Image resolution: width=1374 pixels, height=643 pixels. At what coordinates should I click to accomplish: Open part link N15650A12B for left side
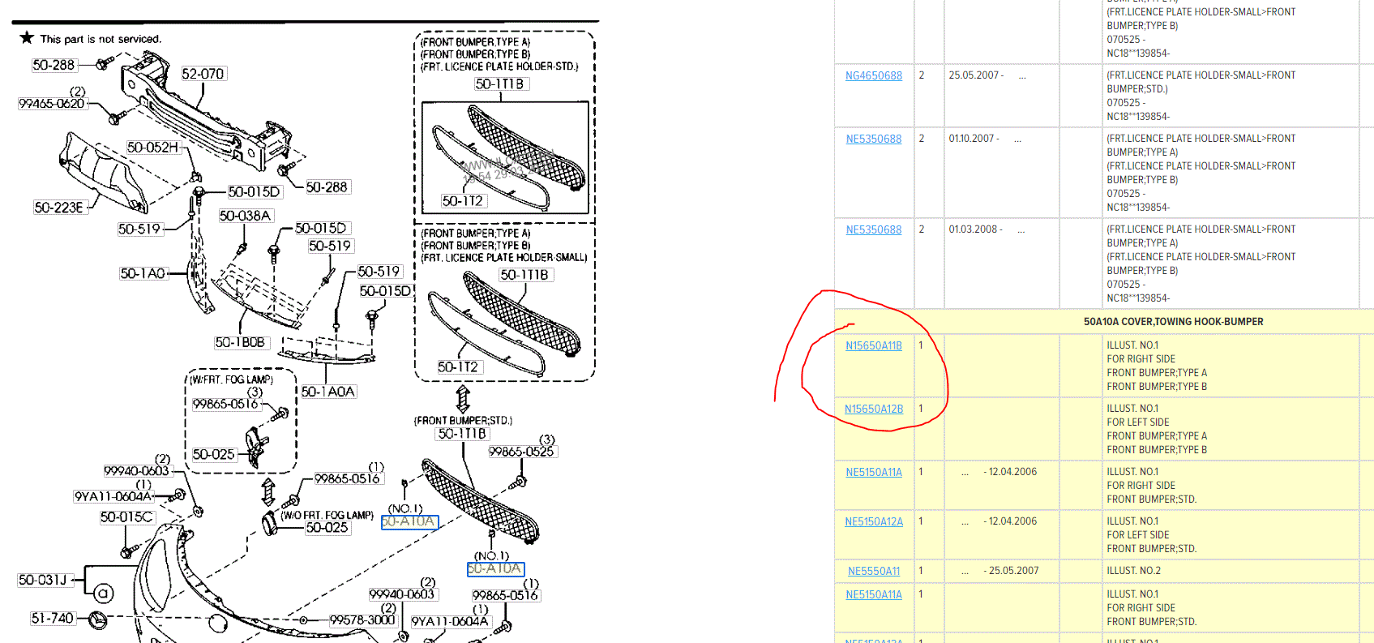[x=873, y=409]
